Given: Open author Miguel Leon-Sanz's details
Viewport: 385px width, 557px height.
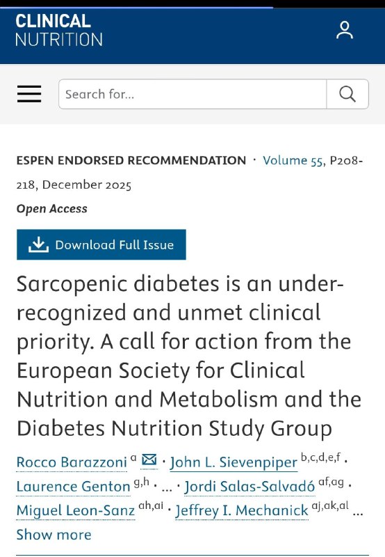Looking at the screenshot, I should [76, 511].
